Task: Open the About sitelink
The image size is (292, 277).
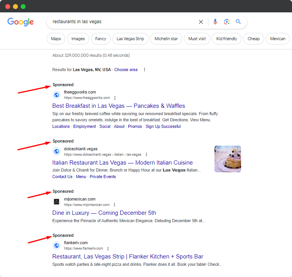Action: coord(119,126)
